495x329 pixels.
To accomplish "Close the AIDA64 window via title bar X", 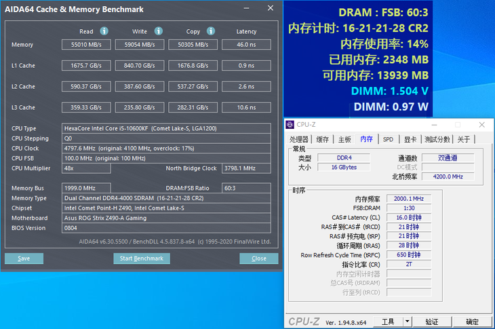I will [x=271, y=8].
